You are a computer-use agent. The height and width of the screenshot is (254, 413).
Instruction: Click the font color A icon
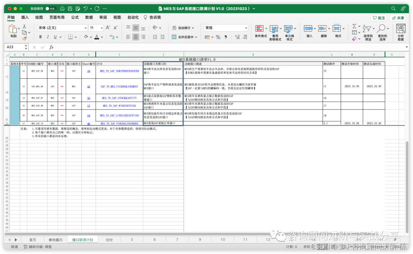pyautogui.click(x=97, y=37)
